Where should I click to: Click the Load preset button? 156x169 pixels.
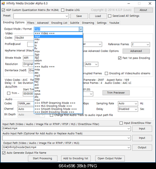(x=98, y=16)
